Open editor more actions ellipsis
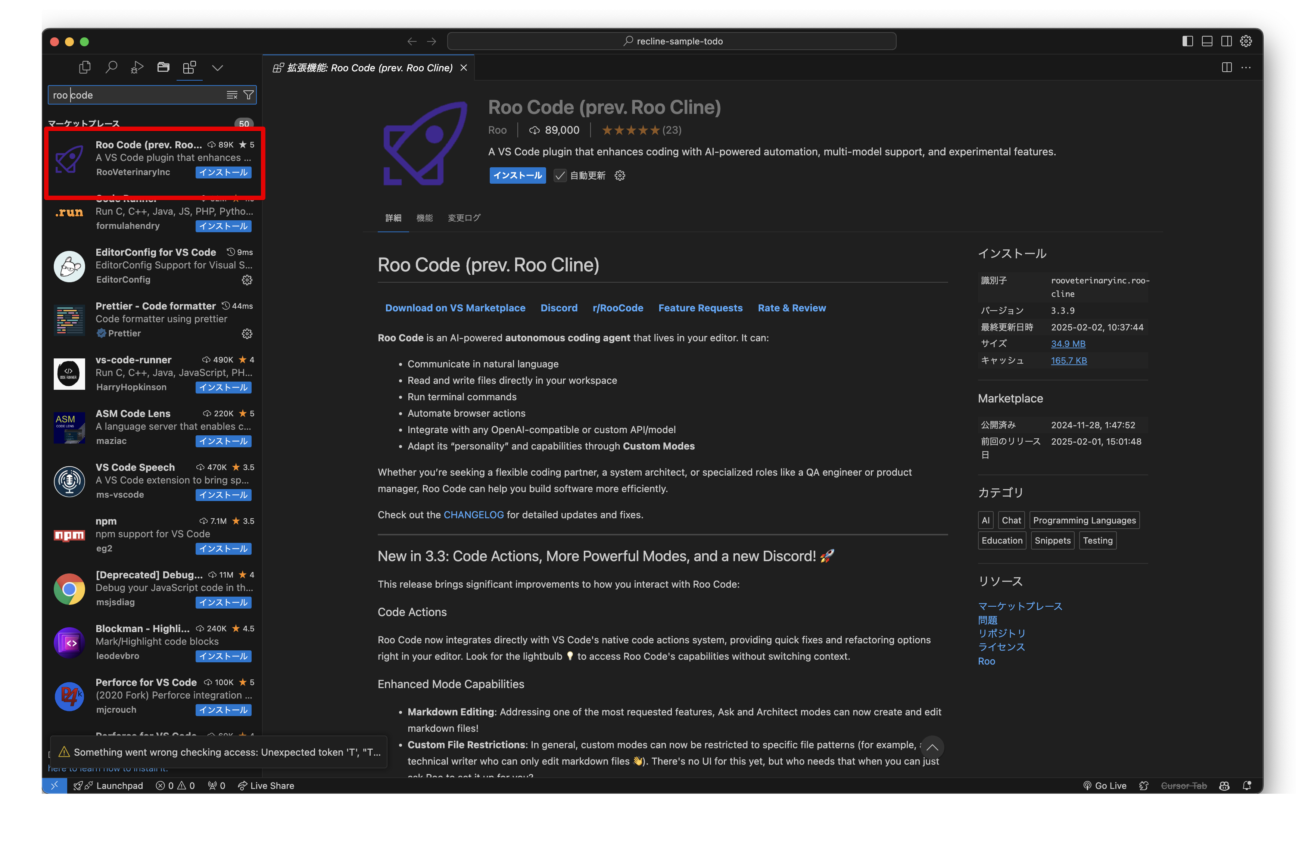 (1246, 68)
